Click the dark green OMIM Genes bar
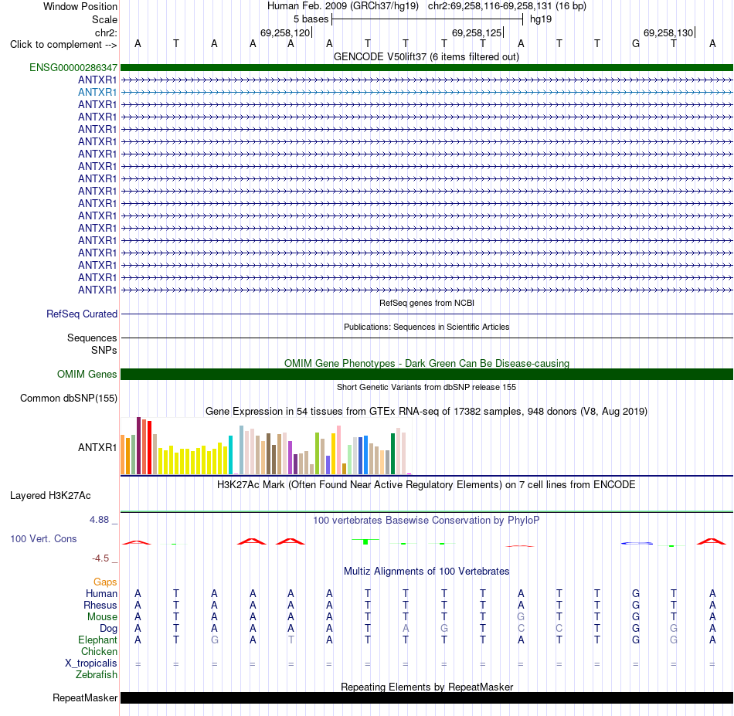734x716 pixels. point(426,375)
